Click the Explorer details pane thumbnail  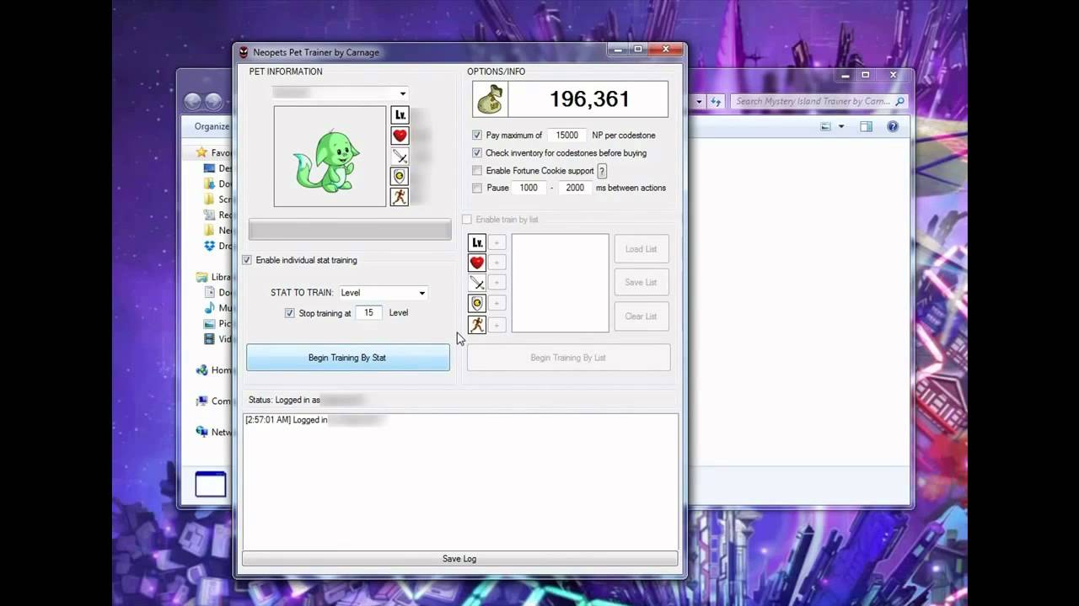[211, 484]
